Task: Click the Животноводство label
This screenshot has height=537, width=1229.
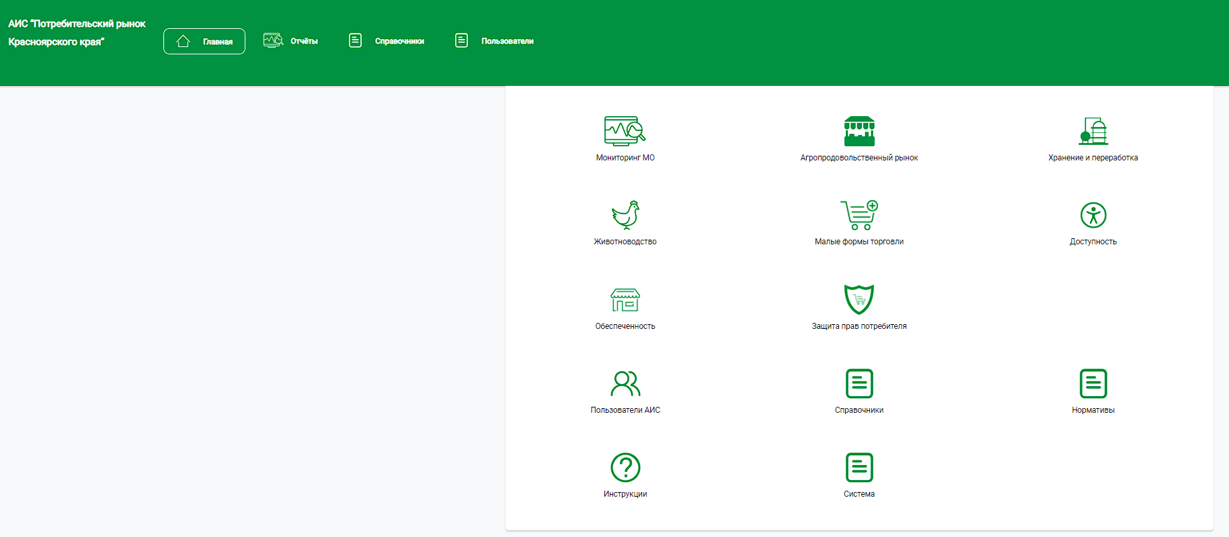Action: point(625,242)
